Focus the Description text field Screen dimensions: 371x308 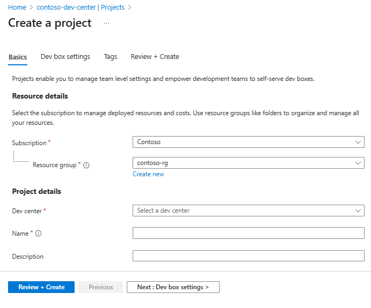248,256
